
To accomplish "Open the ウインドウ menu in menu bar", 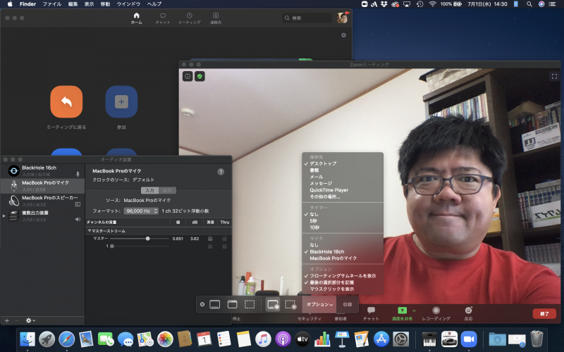I will coord(128,4).
